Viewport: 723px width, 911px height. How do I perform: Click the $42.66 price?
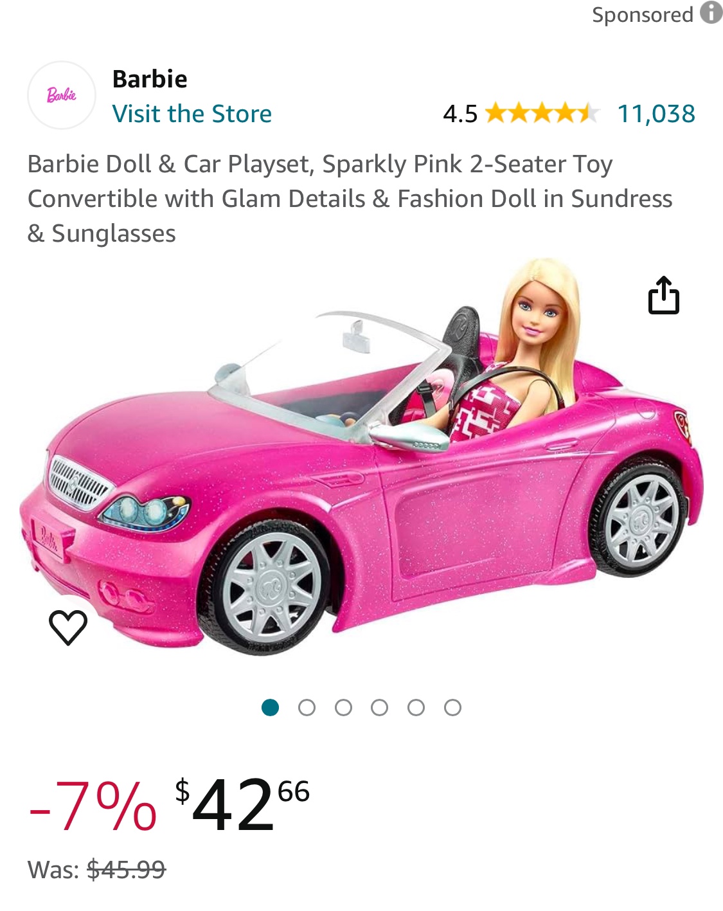point(242,804)
